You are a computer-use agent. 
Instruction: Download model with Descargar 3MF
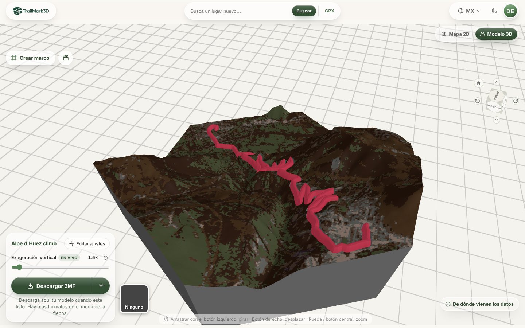point(51,286)
